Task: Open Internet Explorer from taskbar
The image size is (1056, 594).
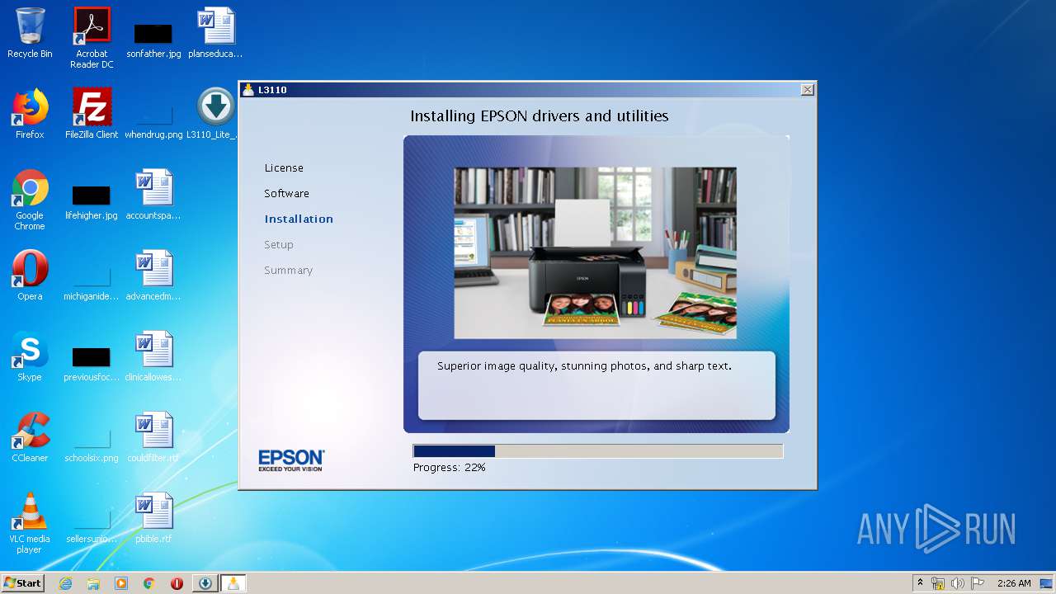Action: 65,583
